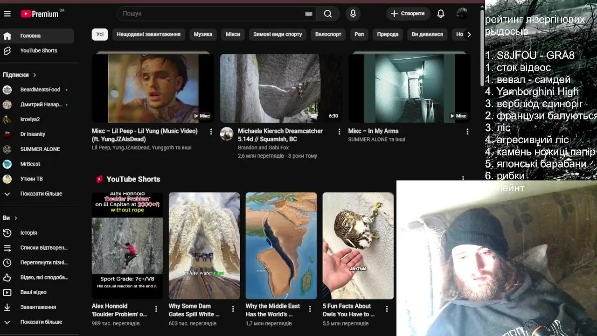
Task: Play the Lil Peep mix thumbnail
Action: coord(153,88)
